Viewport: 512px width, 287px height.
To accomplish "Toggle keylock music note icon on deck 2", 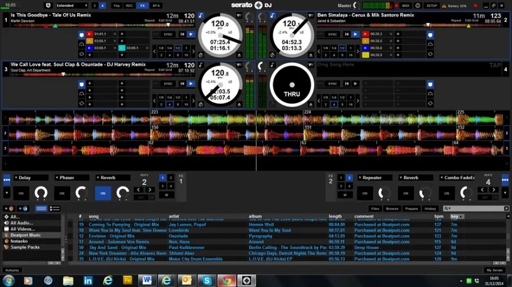I will click(272, 15).
